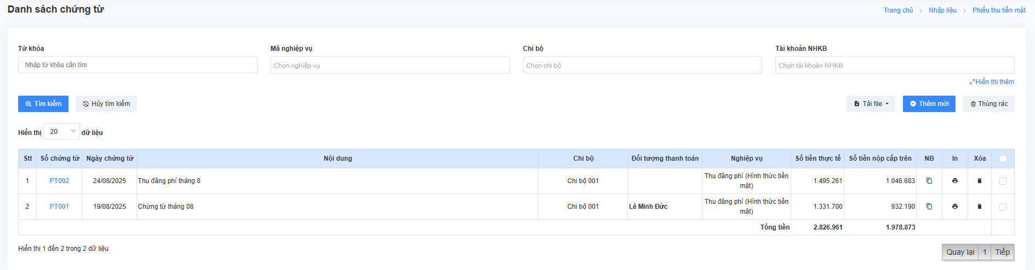The width and height of the screenshot is (1035, 270).
Task: Go to Trang chủ in breadcrumb
Action: click(x=898, y=10)
